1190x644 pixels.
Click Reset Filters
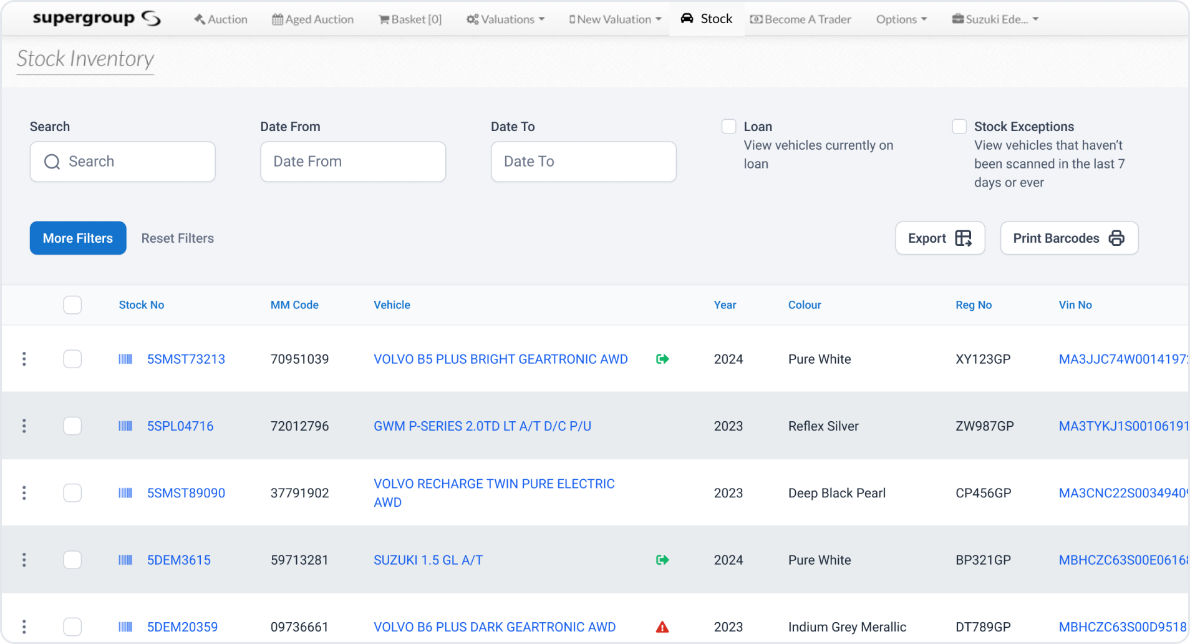[x=178, y=238]
